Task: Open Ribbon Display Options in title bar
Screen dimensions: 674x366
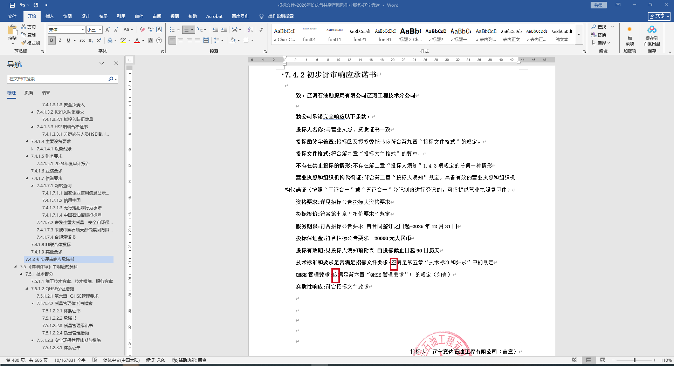Action: coord(618,5)
